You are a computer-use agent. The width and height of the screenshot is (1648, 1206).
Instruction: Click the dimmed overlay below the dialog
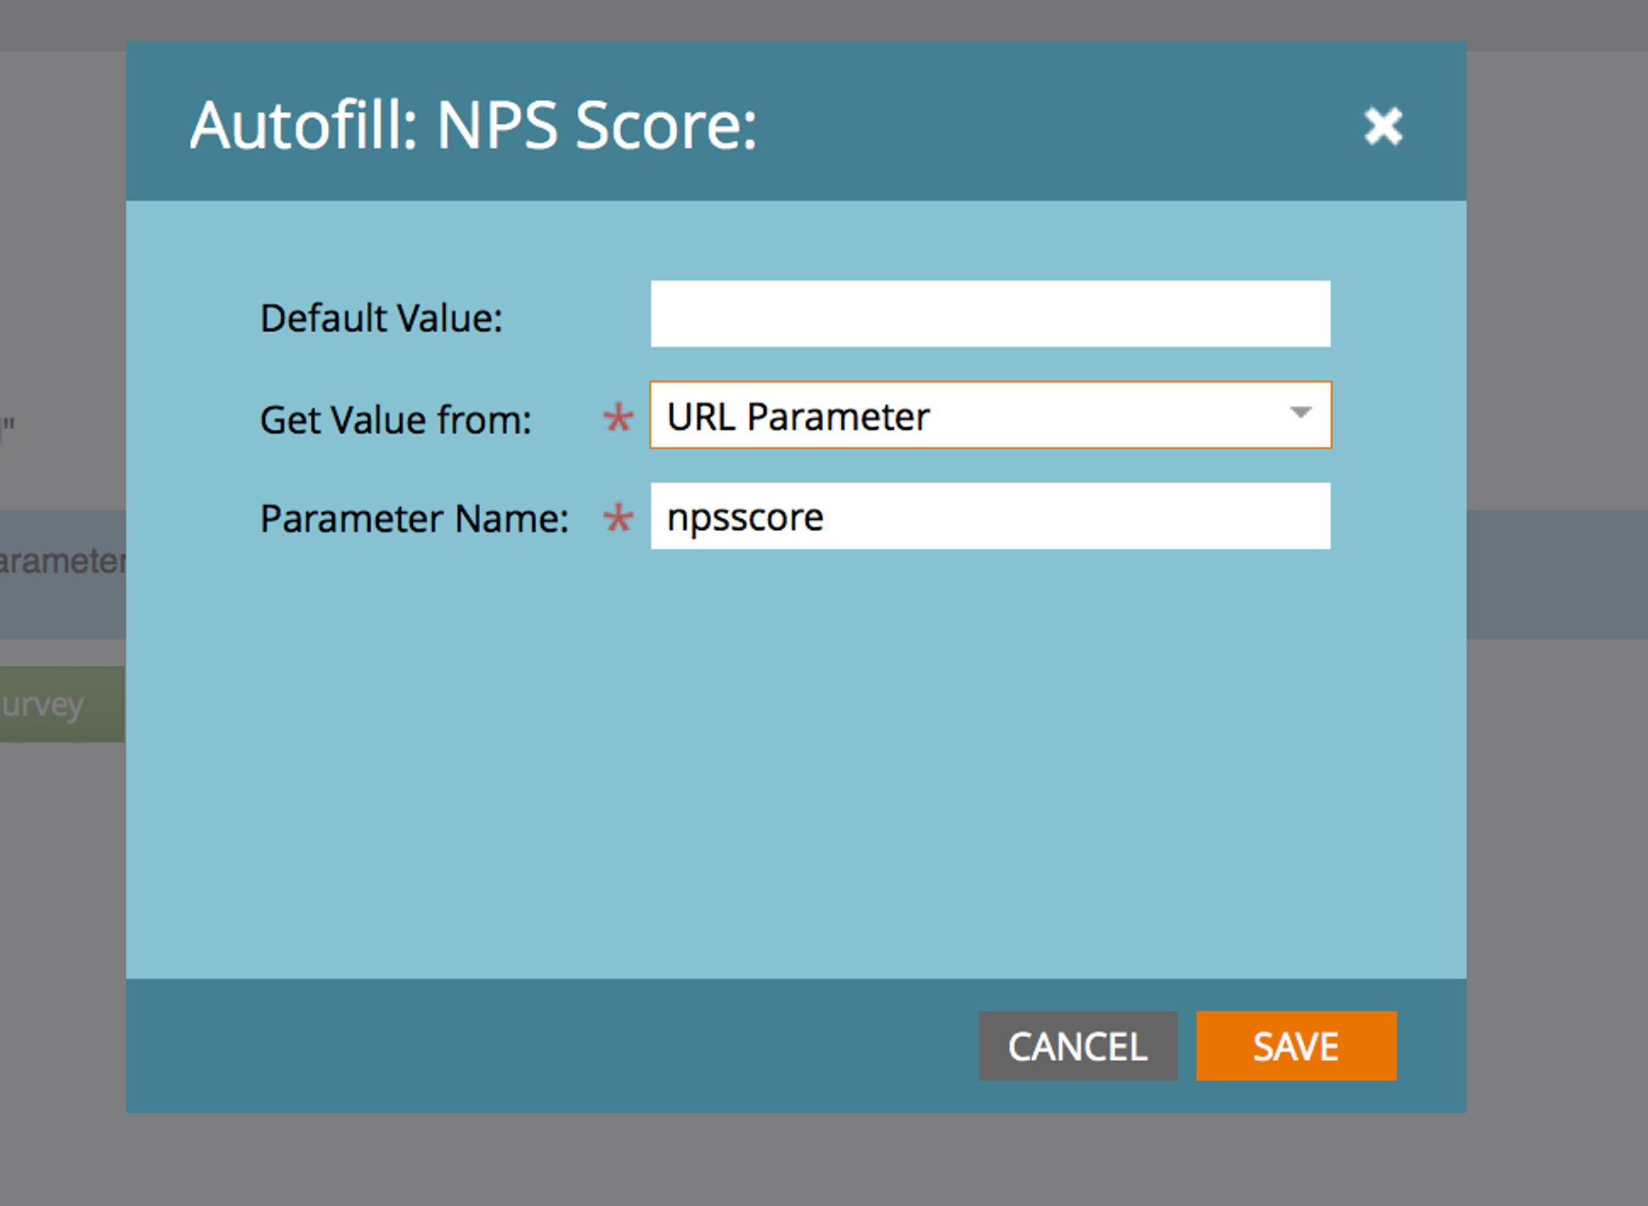[x=796, y=1160]
